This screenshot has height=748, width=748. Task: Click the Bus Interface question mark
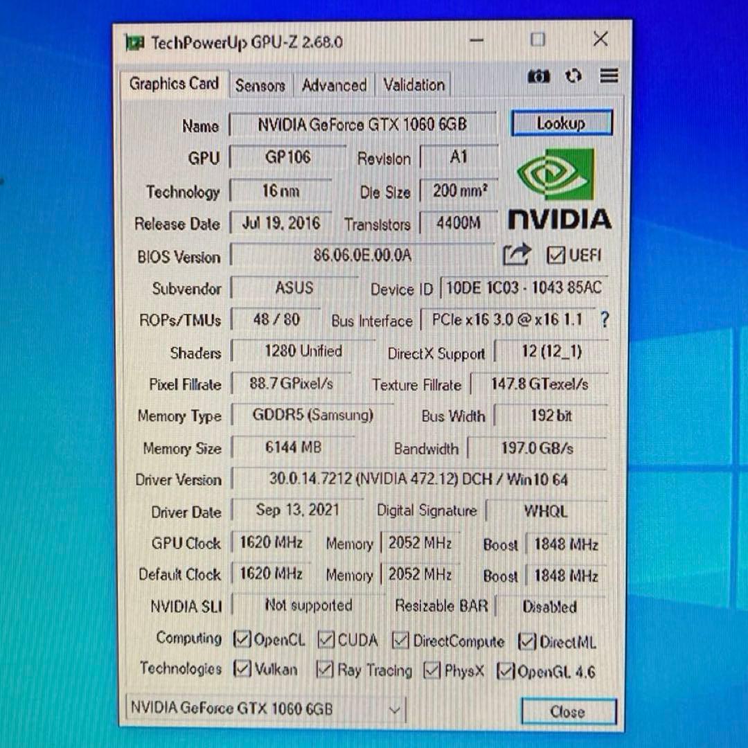click(x=604, y=320)
